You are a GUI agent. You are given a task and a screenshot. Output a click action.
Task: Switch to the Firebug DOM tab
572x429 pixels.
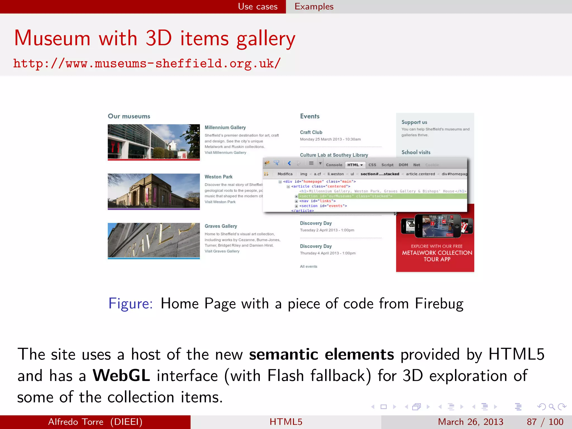click(403, 165)
